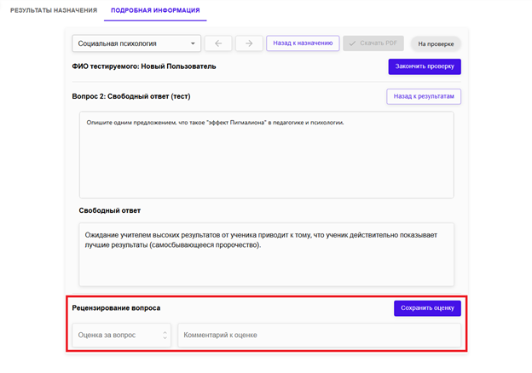Go to previous test with left arrow
Viewport: 532px width, 373px height.
218,43
